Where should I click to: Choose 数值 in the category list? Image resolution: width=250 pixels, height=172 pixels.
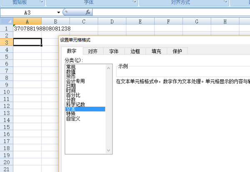pos(85,71)
